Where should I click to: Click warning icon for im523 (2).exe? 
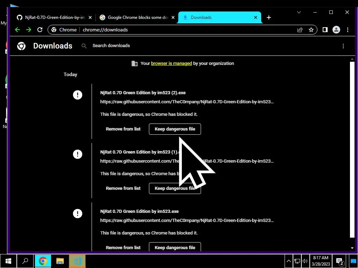point(78,95)
